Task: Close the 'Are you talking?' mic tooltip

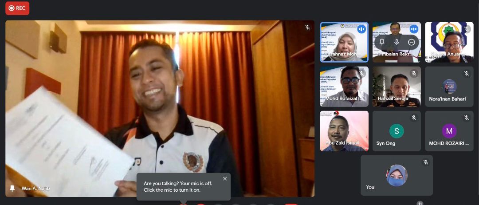Action: tap(225, 179)
